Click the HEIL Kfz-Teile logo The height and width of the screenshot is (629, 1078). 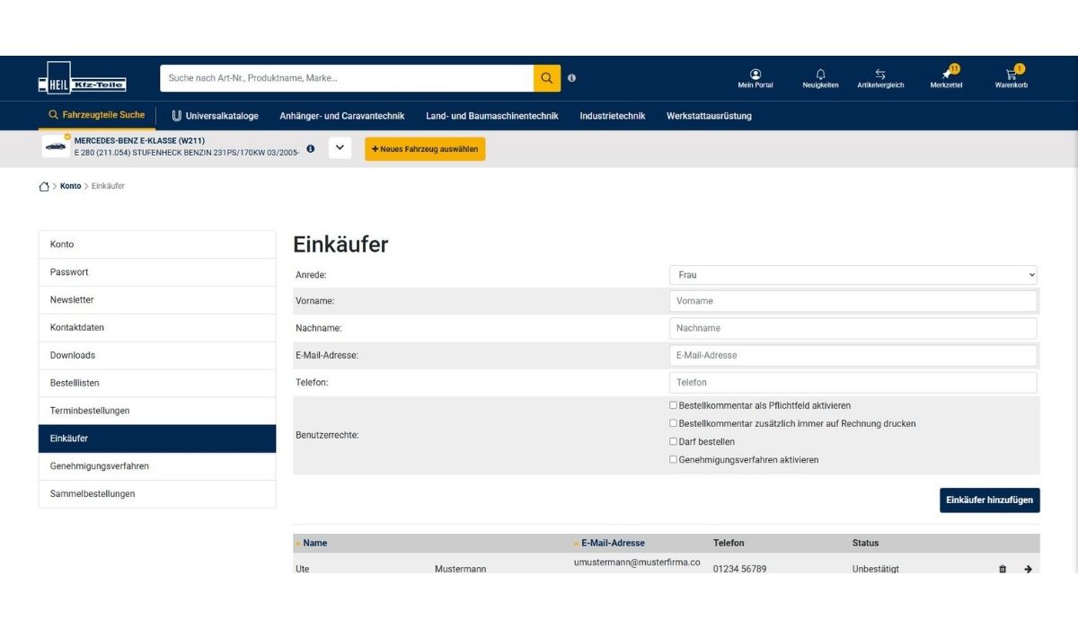point(83,78)
